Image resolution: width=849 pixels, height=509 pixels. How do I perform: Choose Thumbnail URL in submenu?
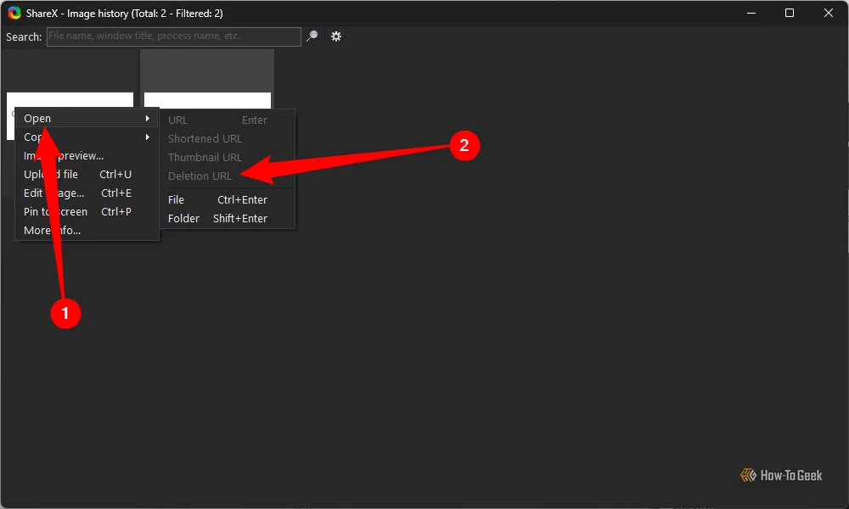click(205, 158)
